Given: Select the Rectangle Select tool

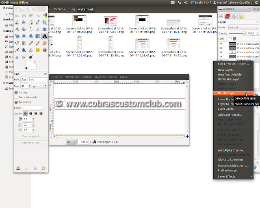Looking at the screenshot, I should [17, 15].
